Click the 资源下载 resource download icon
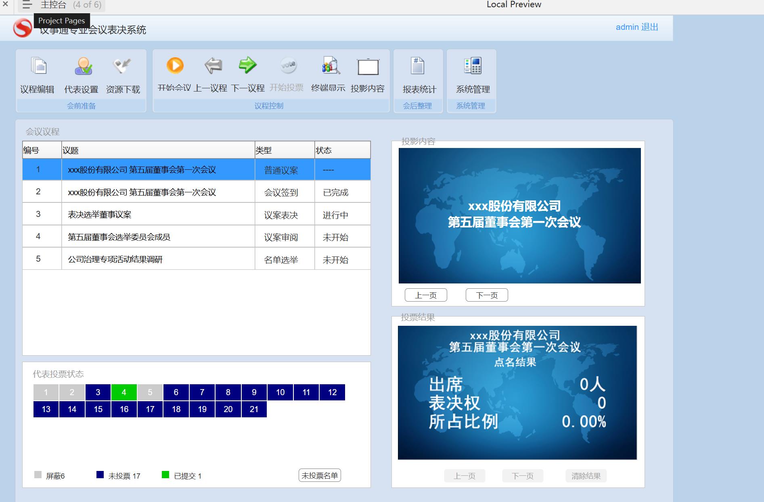Image resolution: width=764 pixels, height=502 pixels. pyautogui.click(x=122, y=66)
